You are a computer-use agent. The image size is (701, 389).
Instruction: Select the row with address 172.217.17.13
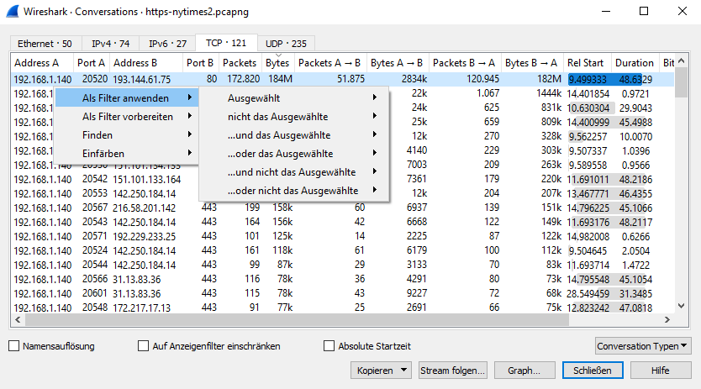[x=342, y=308]
